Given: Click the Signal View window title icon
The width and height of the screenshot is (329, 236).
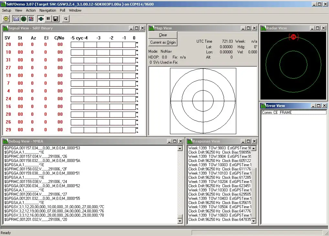Looking at the screenshot, I should (5, 28).
